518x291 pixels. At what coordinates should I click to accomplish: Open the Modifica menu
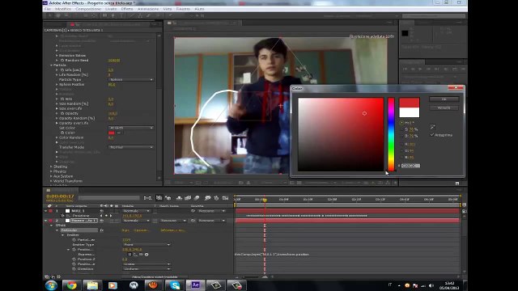(x=63, y=9)
